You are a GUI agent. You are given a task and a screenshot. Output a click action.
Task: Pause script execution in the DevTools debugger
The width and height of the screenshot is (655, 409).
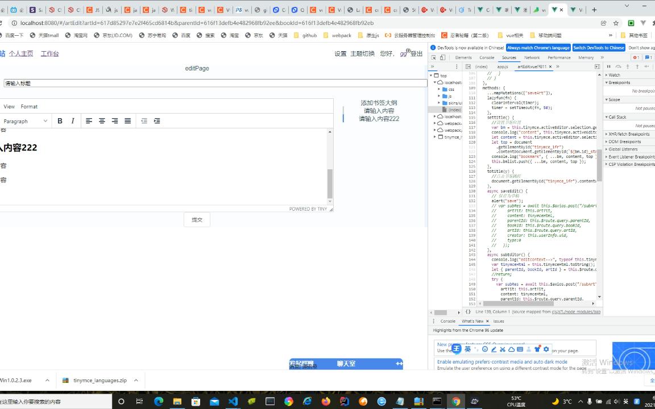(x=608, y=66)
